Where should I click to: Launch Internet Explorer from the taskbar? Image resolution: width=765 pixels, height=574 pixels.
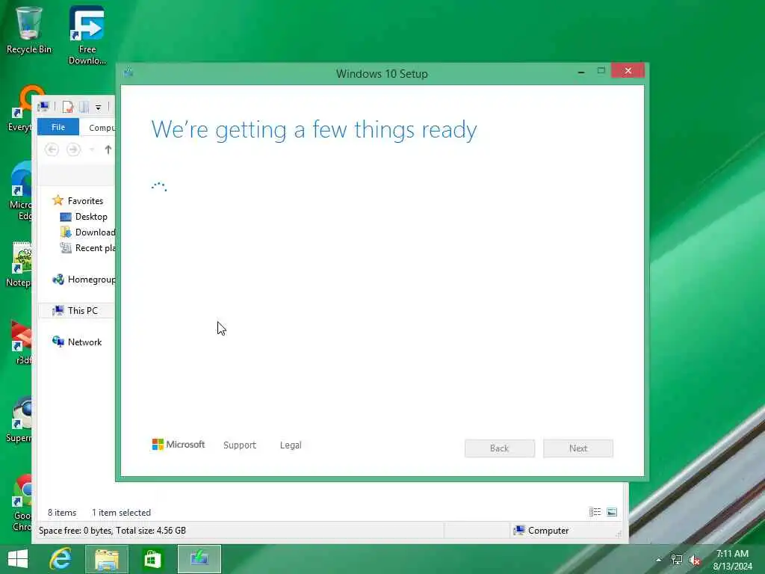61,559
